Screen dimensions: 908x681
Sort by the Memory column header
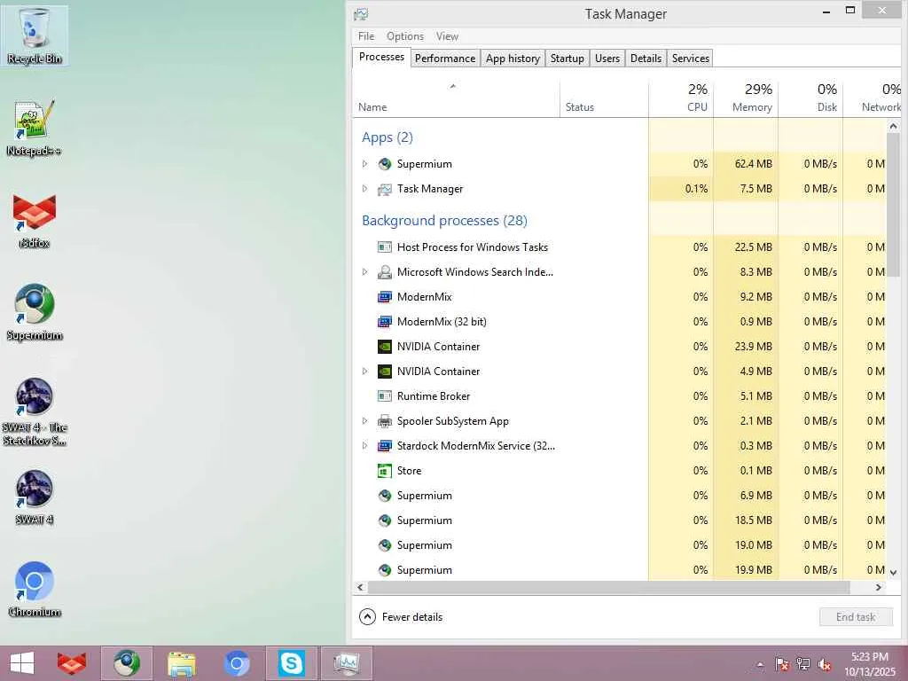[746, 99]
